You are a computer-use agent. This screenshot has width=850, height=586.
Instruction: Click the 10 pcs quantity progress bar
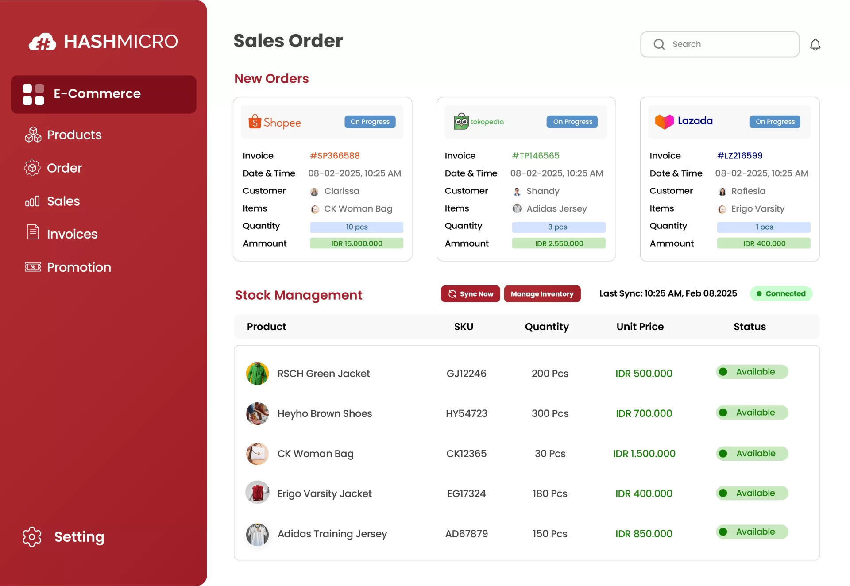[356, 227]
